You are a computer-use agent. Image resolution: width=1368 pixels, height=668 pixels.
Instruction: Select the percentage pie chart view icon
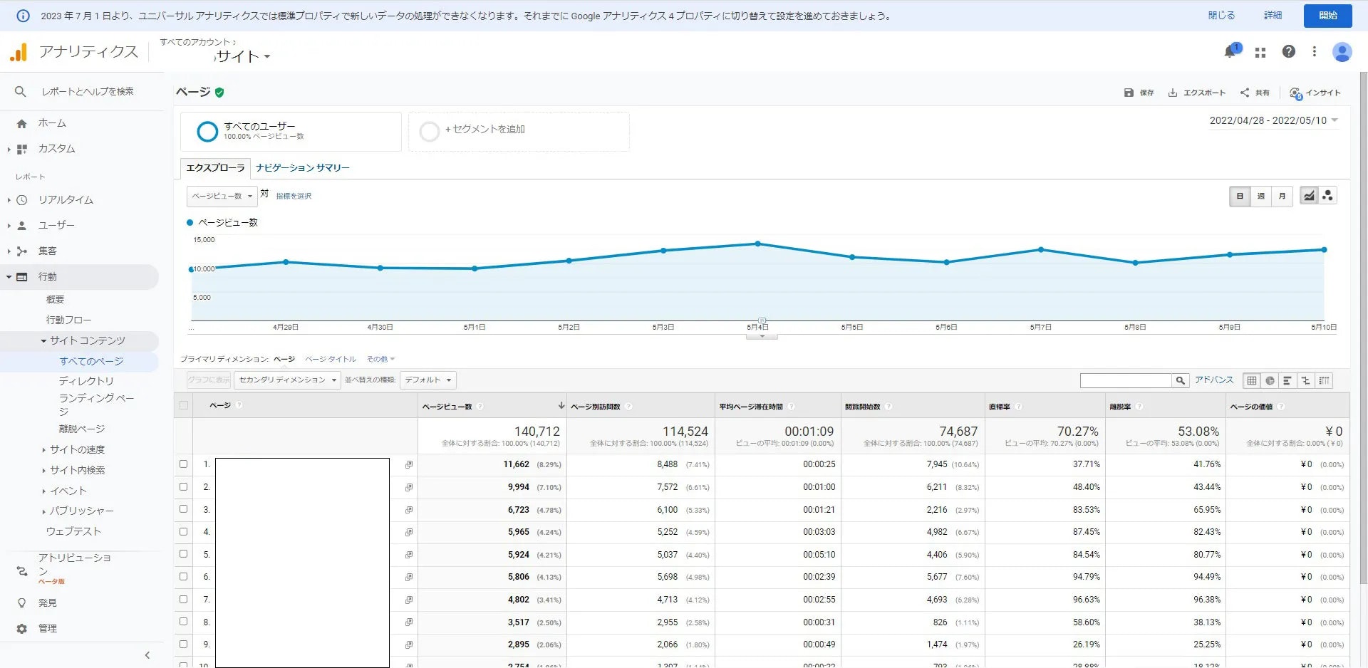coord(1270,381)
